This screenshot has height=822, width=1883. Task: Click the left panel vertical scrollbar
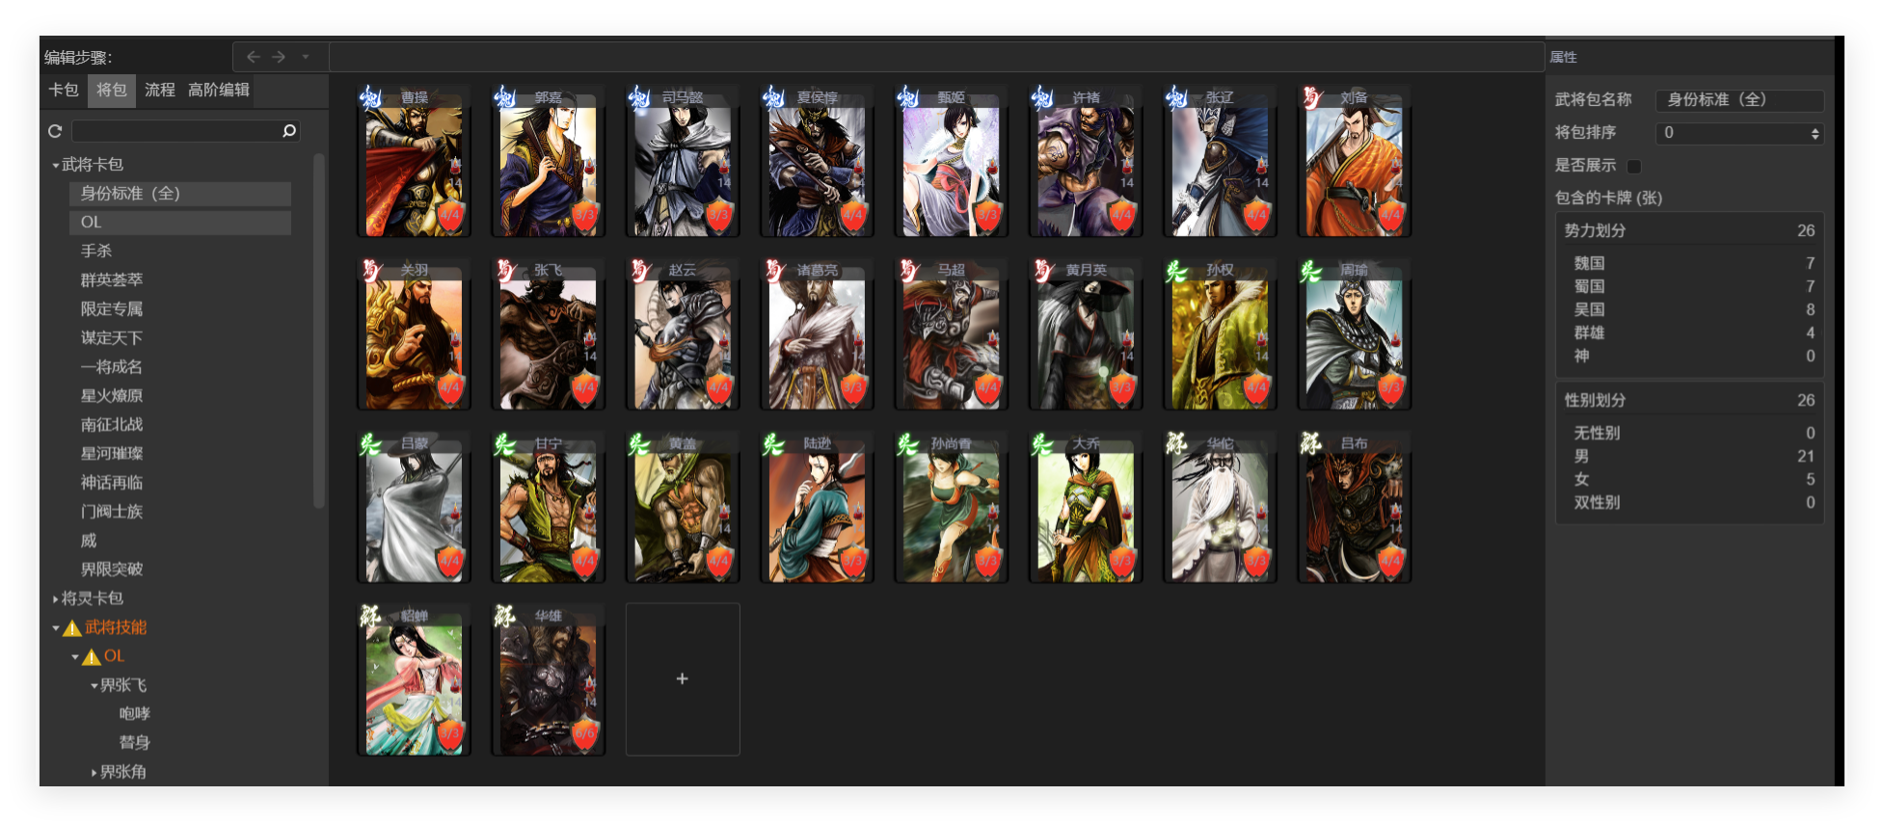click(x=319, y=331)
